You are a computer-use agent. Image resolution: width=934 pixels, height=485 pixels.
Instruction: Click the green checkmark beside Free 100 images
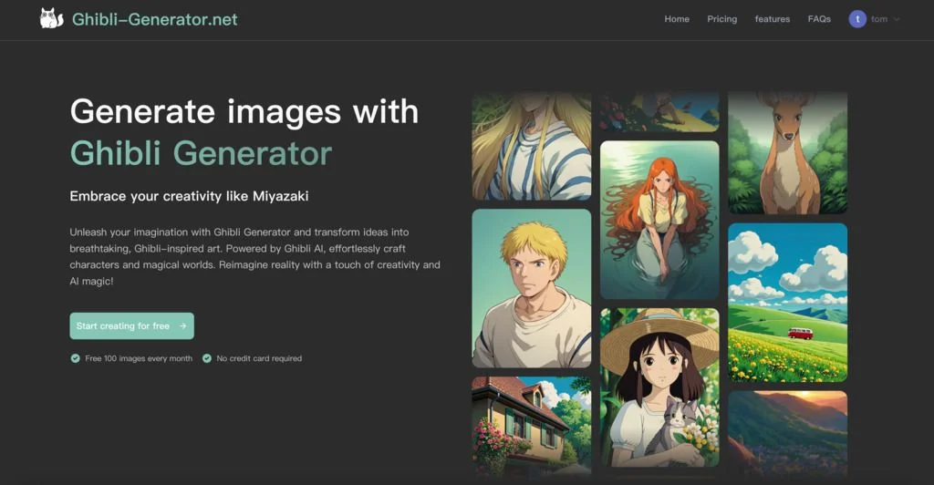pyautogui.click(x=75, y=358)
